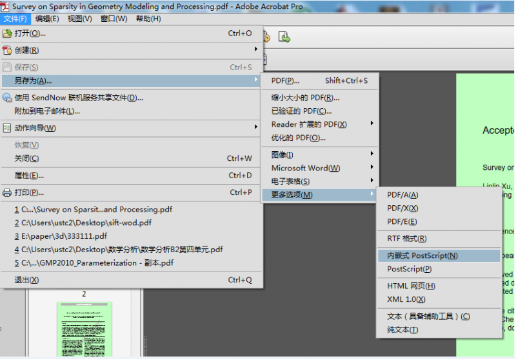Open recent file sift-wod.pdf
Viewport: 516px width, 359px height.
coord(132,223)
